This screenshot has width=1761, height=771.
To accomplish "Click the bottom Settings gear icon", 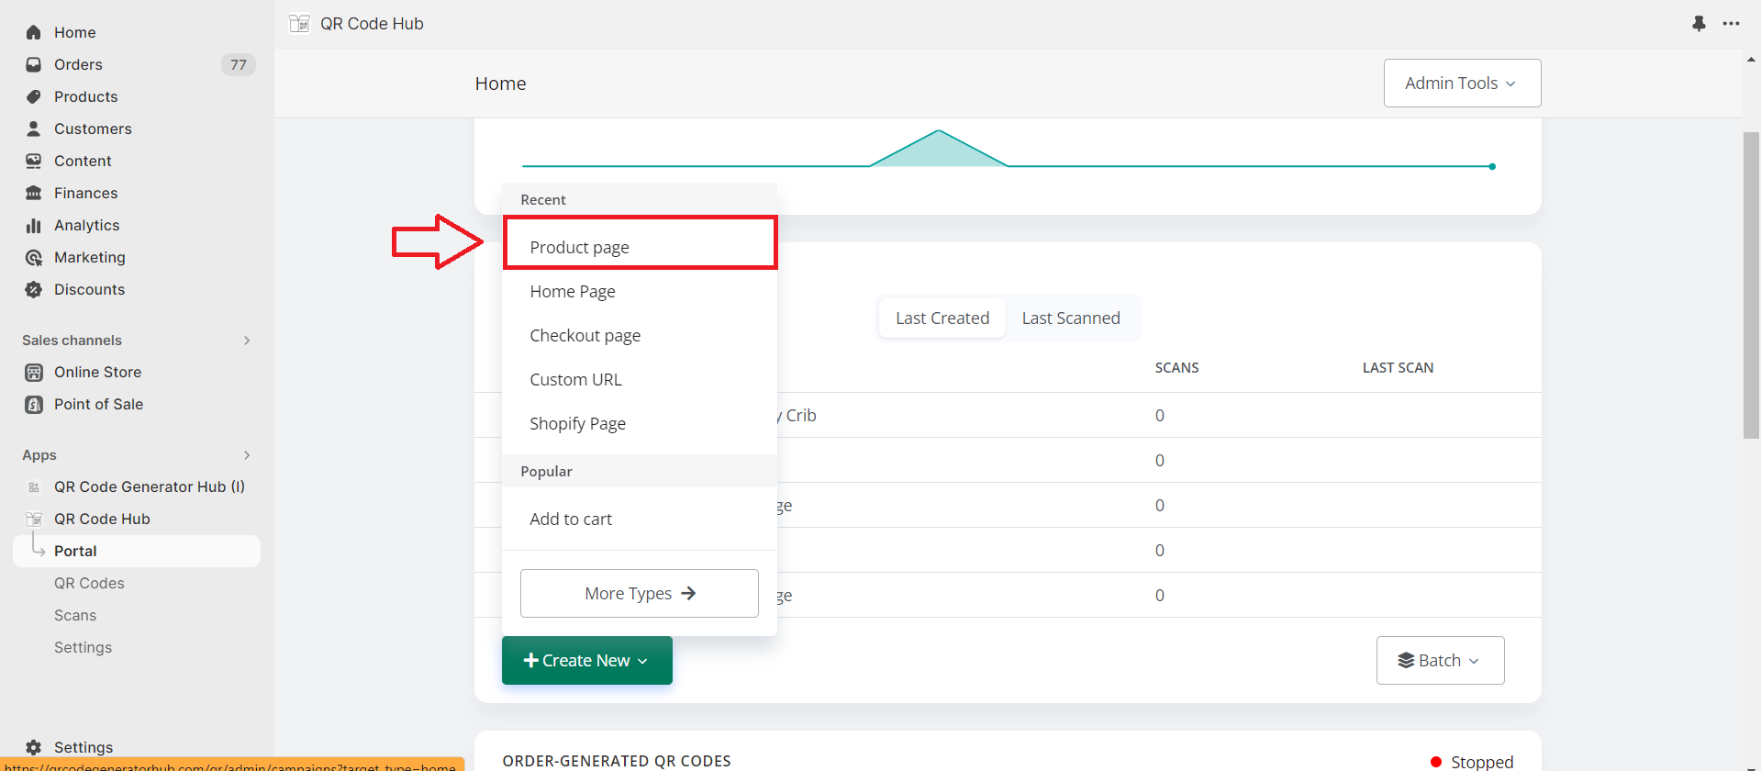I will (x=34, y=747).
